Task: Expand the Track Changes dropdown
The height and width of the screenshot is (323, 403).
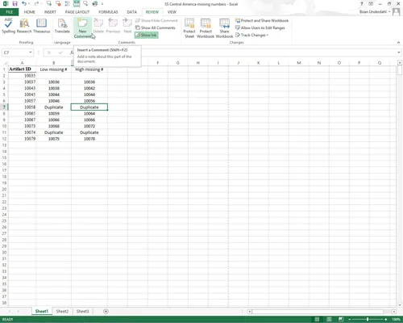Action: [x=251, y=35]
